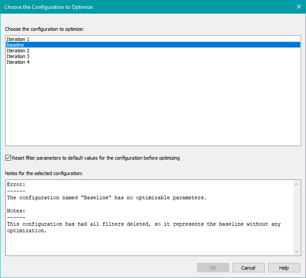Screen dimensions: 306x278
Task: Choose Iteration 2 in the list
Action: tap(153, 51)
